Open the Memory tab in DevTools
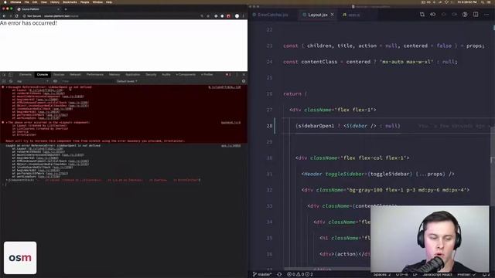The image size is (495, 278). 114,75
